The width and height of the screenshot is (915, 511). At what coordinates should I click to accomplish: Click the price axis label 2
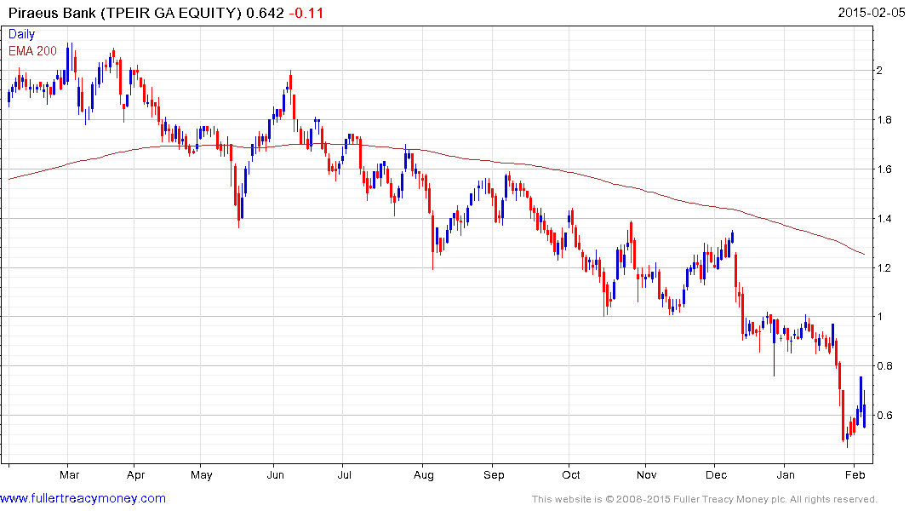tap(879, 71)
